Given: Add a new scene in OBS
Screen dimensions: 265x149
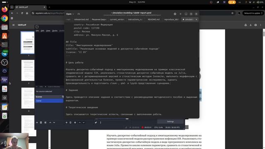Looking at the screenshot, I should (x=37, y=123).
